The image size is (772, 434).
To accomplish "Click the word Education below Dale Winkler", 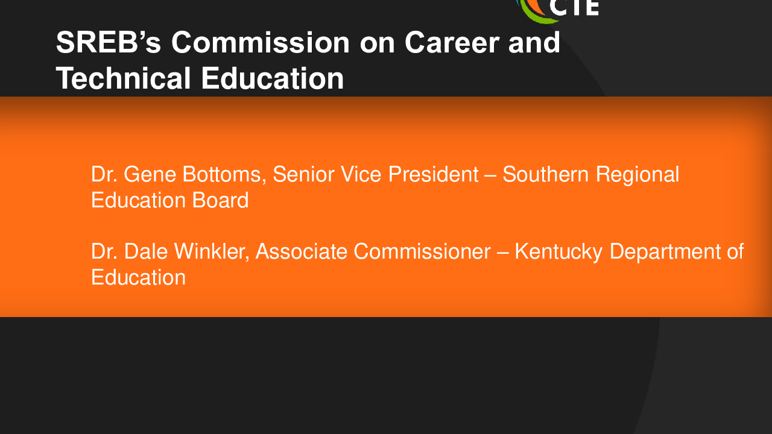I will click(x=138, y=277).
